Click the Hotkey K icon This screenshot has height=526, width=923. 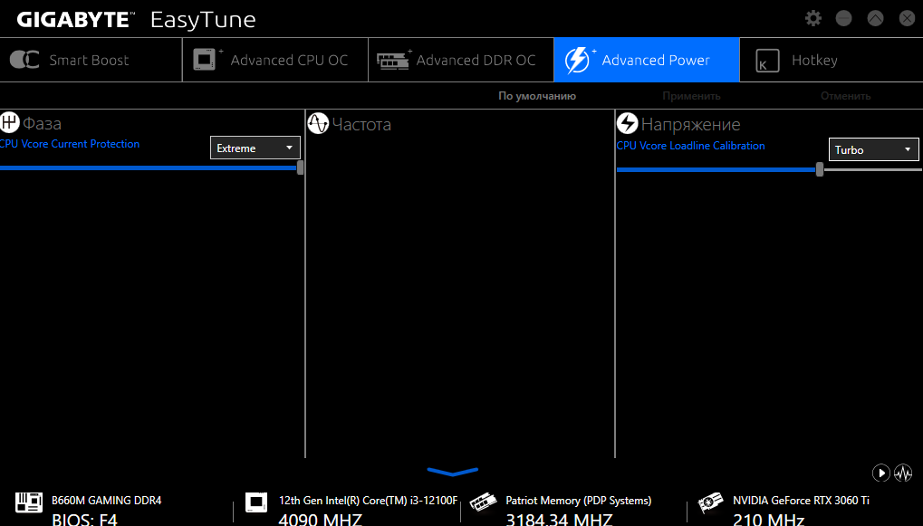pos(767,61)
